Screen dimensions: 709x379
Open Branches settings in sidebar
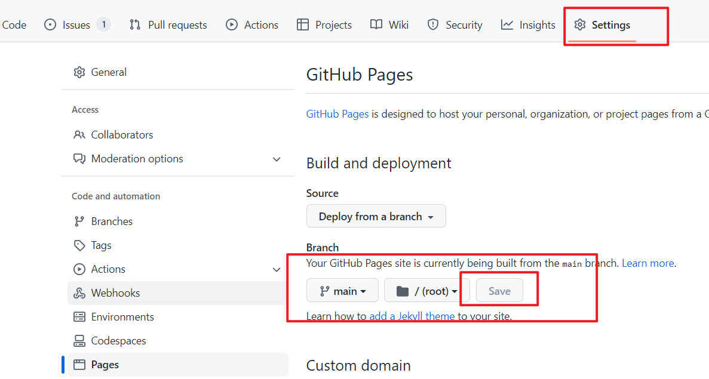tap(178, 221)
